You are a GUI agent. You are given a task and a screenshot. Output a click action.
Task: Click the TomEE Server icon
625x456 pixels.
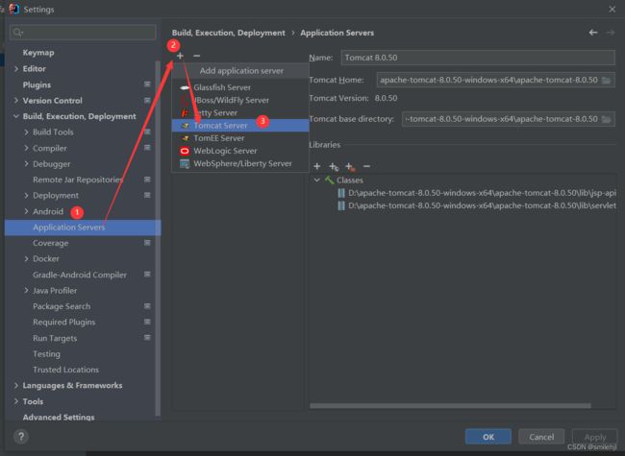coord(185,138)
